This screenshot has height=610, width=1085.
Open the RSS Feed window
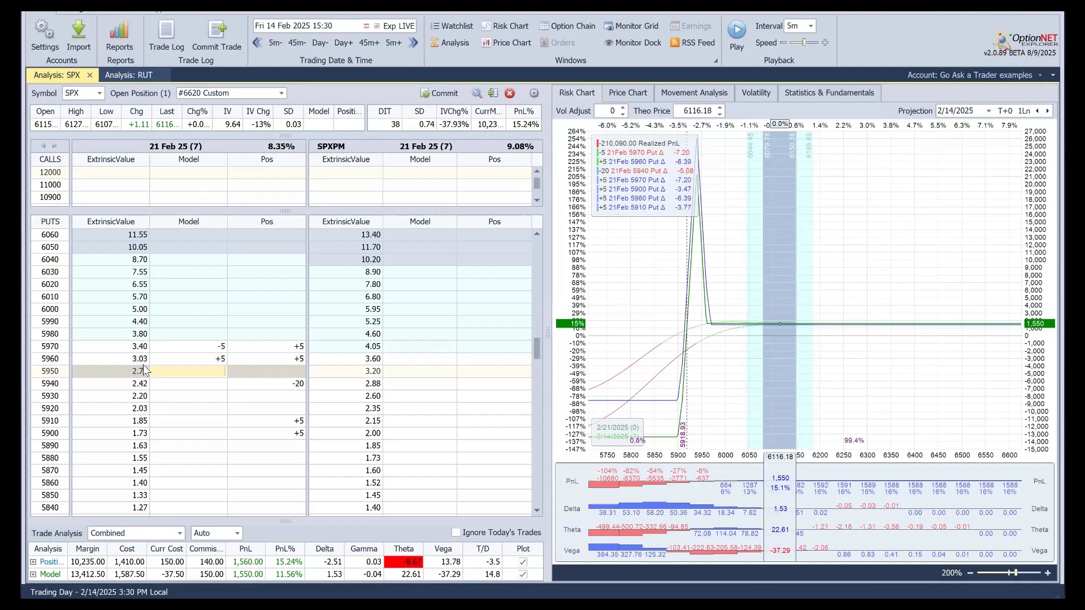point(692,42)
